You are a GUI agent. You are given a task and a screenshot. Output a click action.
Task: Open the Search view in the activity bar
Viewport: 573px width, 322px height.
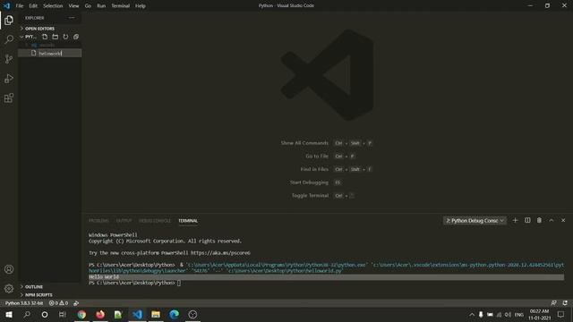click(x=9, y=39)
